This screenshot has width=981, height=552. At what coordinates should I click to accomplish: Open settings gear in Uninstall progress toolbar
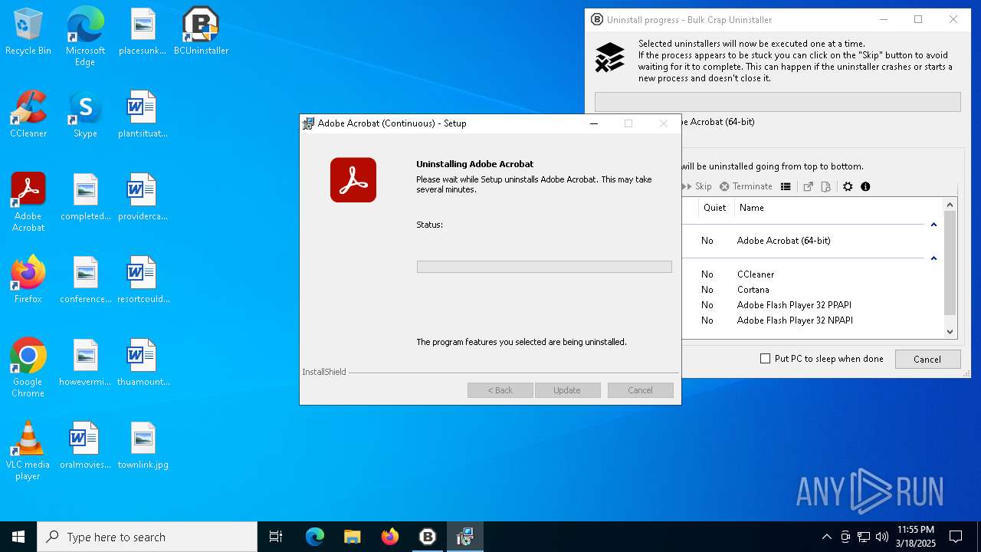848,186
